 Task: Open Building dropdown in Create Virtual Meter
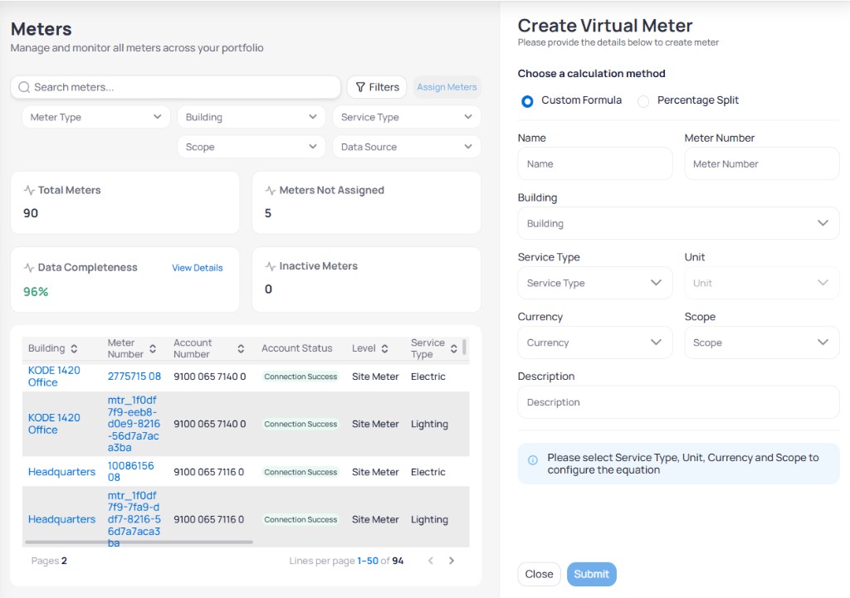[x=678, y=223]
